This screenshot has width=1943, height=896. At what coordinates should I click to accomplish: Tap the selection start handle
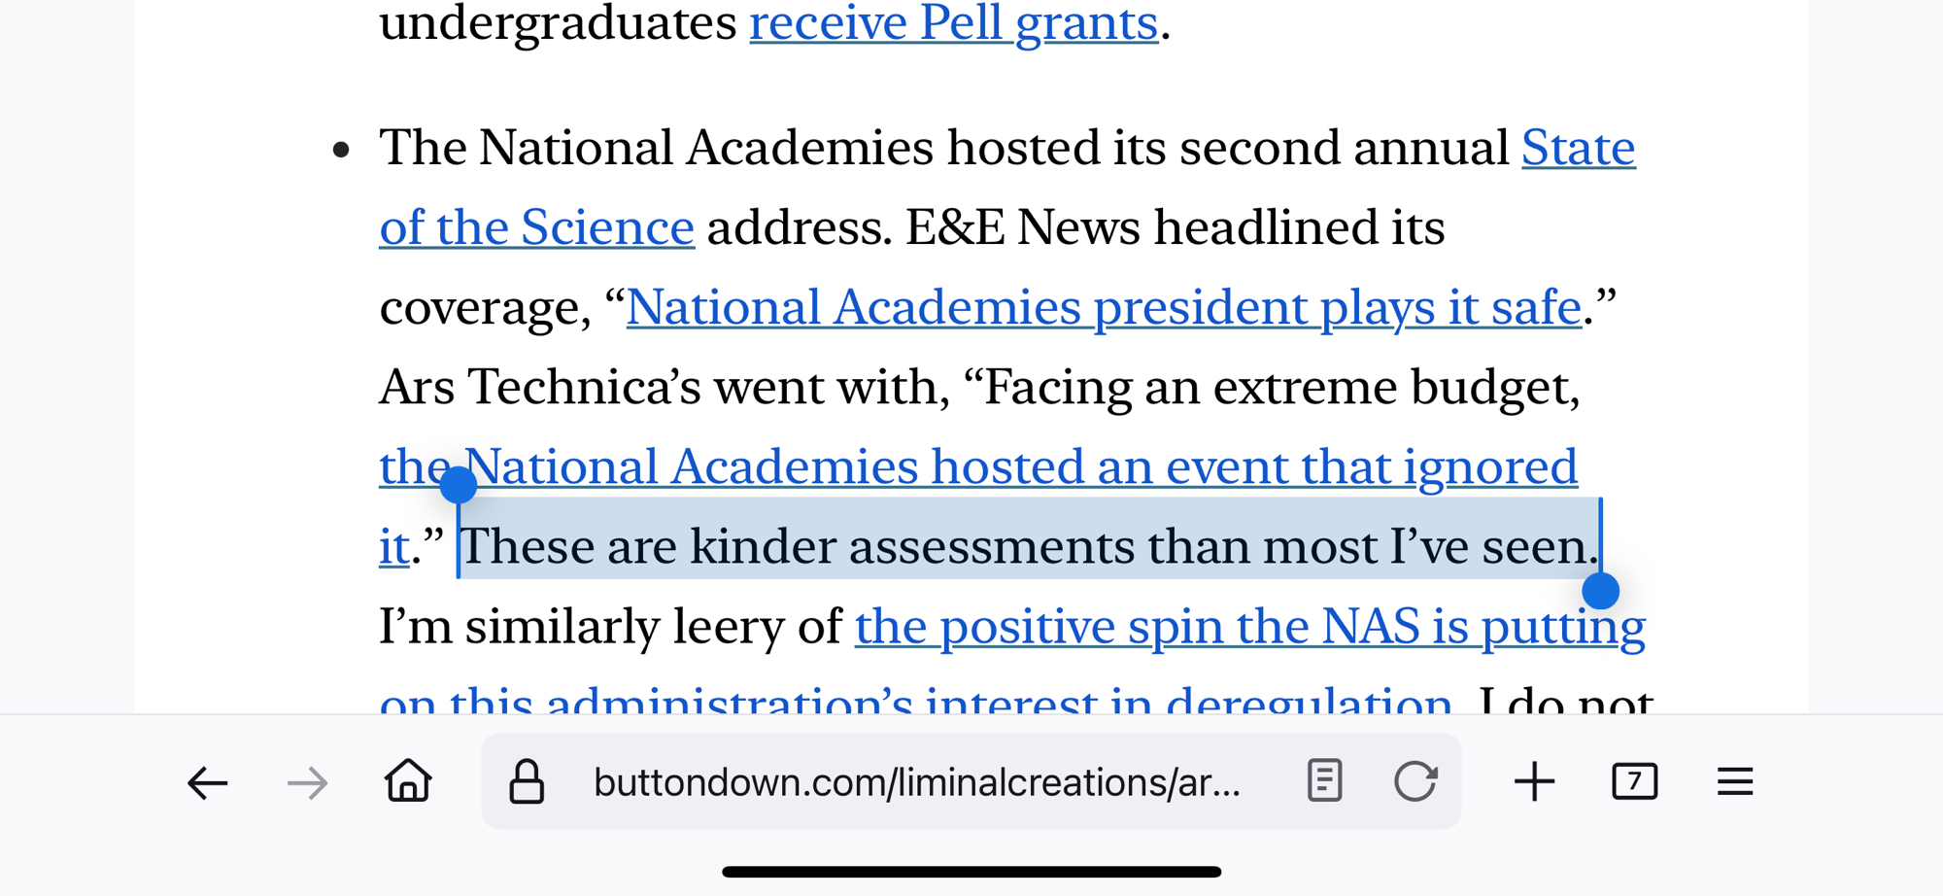click(x=459, y=484)
